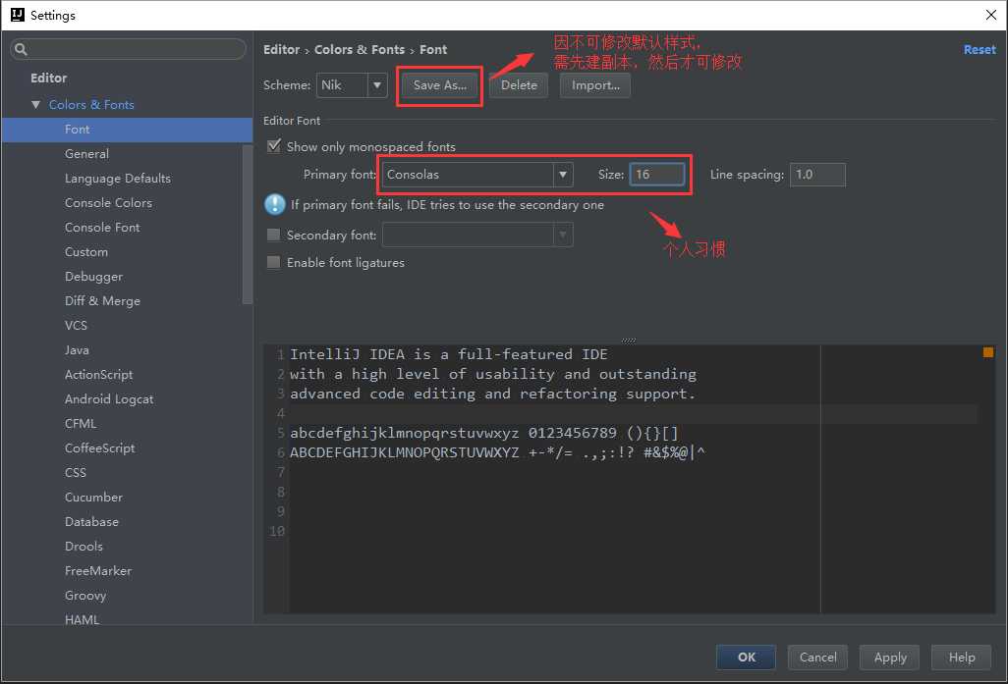Click the Import... button
The image size is (1008, 684).
point(595,84)
